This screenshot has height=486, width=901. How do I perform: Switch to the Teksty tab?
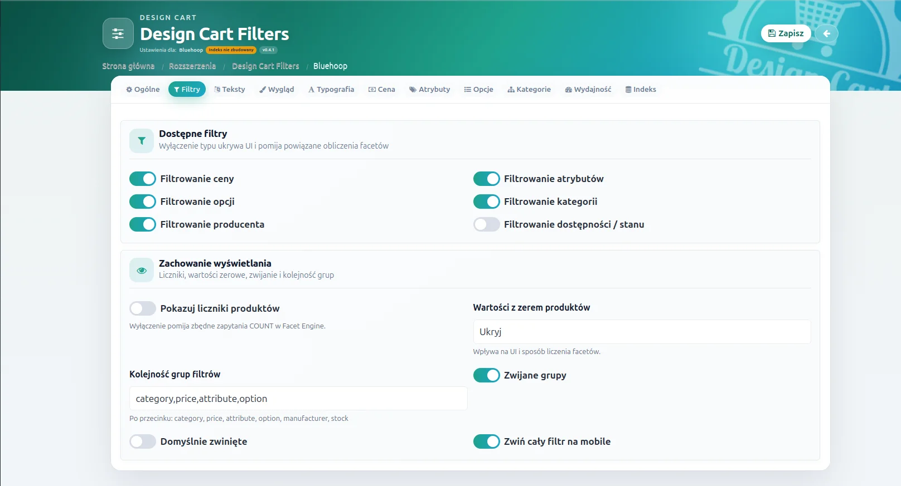click(230, 89)
